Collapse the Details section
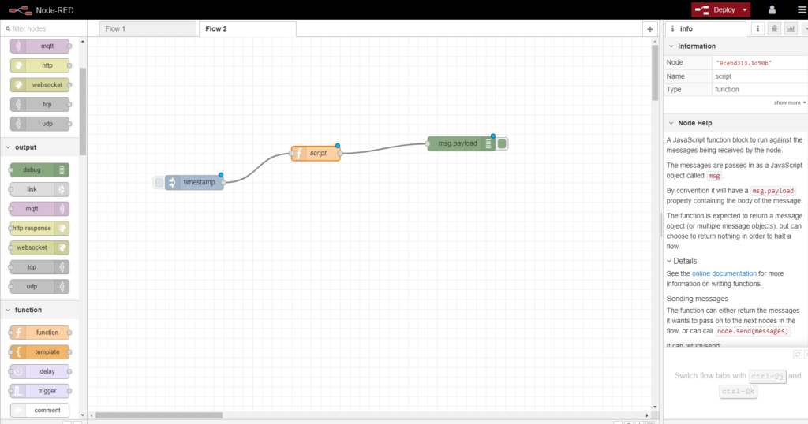Image resolution: width=808 pixels, height=424 pixels. (x=682, y=261)
